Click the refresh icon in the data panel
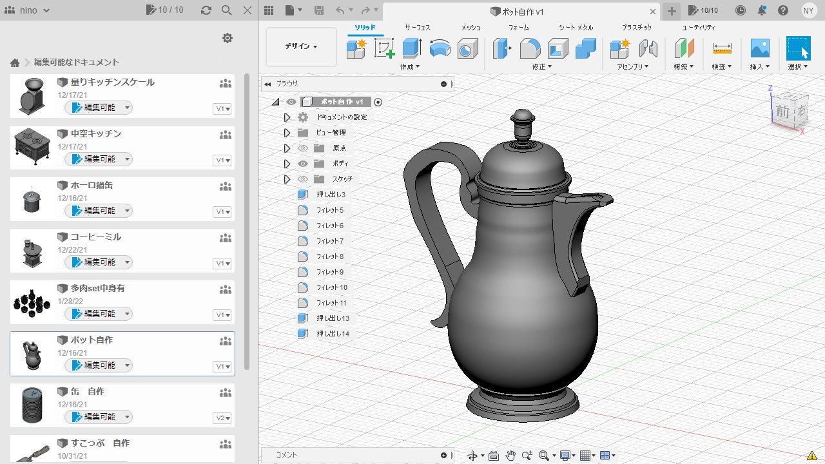 206,10
